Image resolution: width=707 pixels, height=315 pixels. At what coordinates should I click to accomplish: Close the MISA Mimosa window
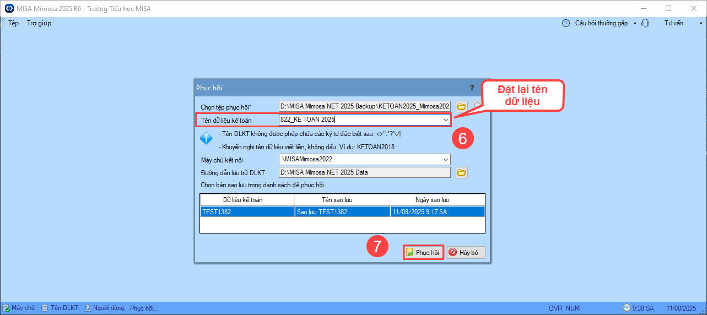[x=694, y=8]
